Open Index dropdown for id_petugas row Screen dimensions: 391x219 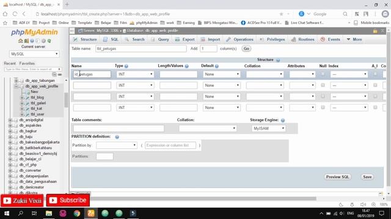point(349,74)
